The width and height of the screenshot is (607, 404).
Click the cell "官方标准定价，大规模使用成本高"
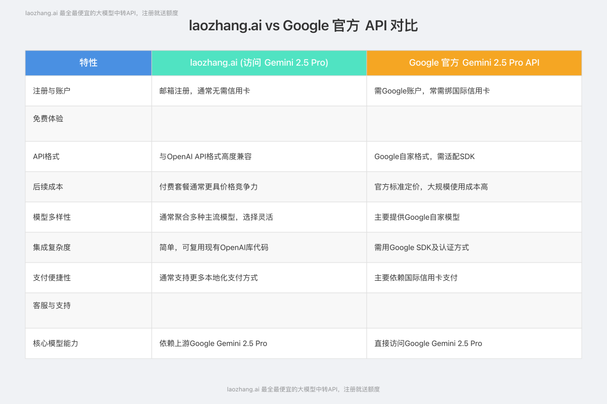pyautogui.click(x=474, y=187)
